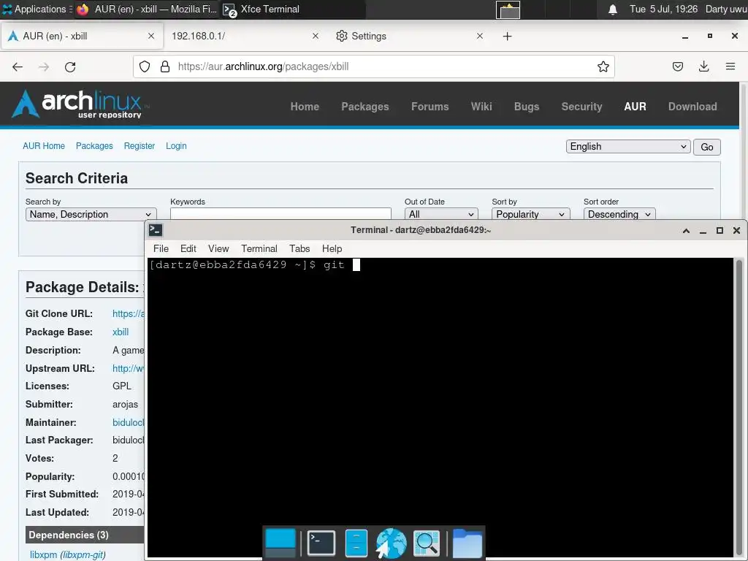Viewport: 748px width, 561px height.
Task: Close the Settings tab
Action: (480, 36)
